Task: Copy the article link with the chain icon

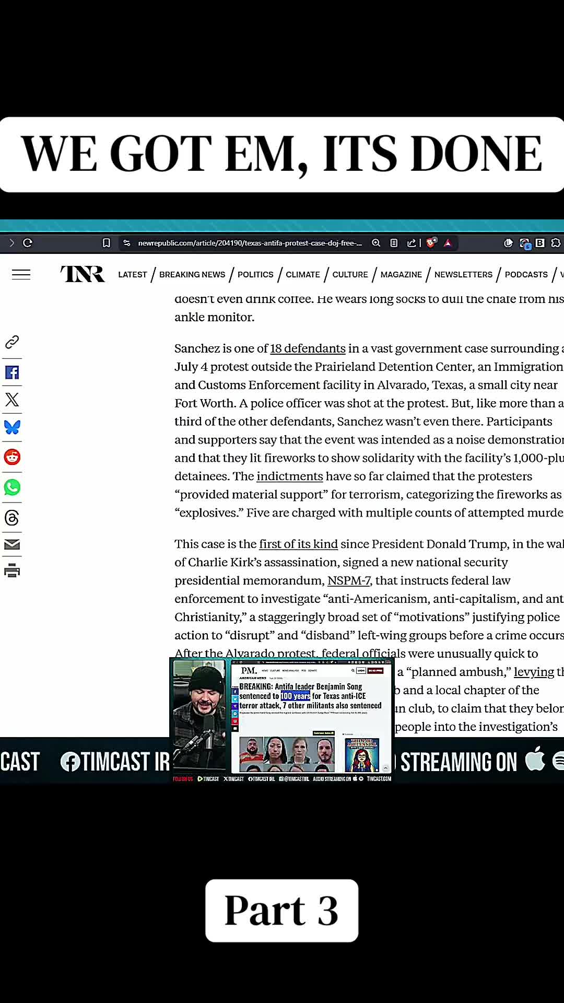Action: 12,342
